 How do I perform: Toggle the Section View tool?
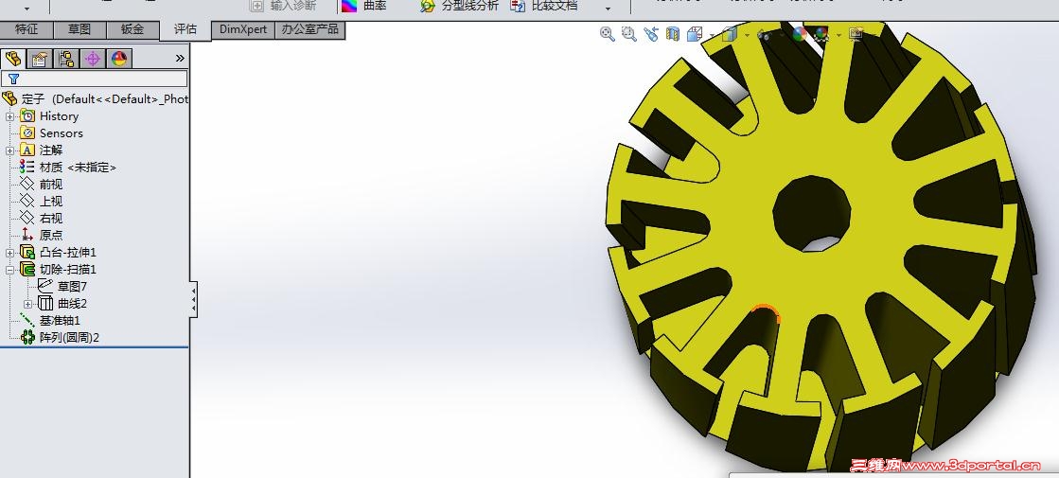coord(673,34)
